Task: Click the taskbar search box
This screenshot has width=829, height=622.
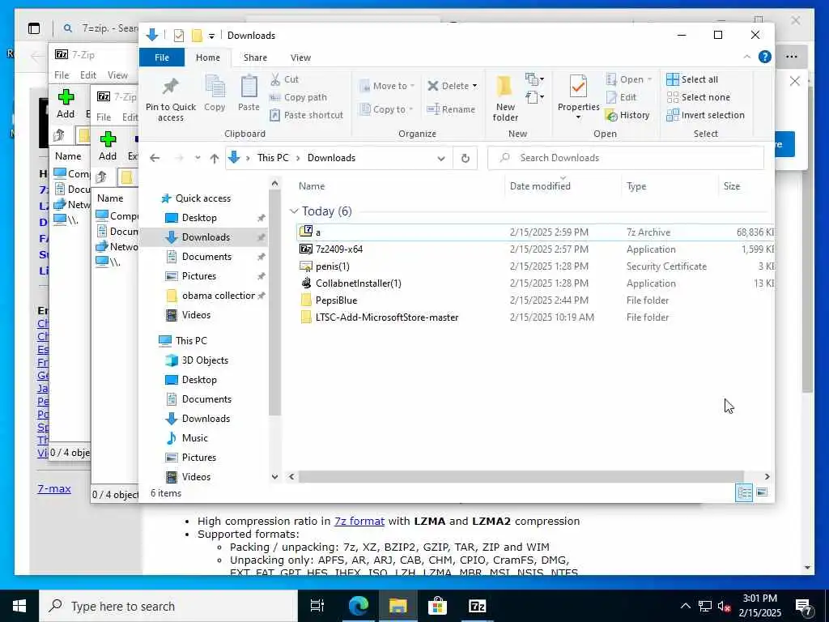Action: point(168,606)
